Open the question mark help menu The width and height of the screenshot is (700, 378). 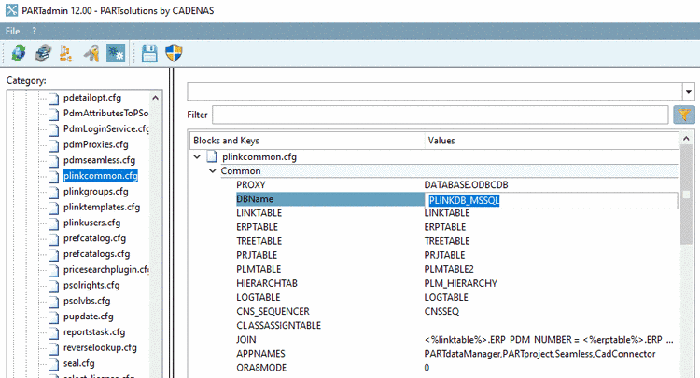point(35,31)
